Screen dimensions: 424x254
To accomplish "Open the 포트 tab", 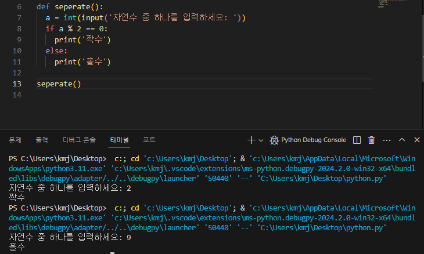I will tap(149, 140).
